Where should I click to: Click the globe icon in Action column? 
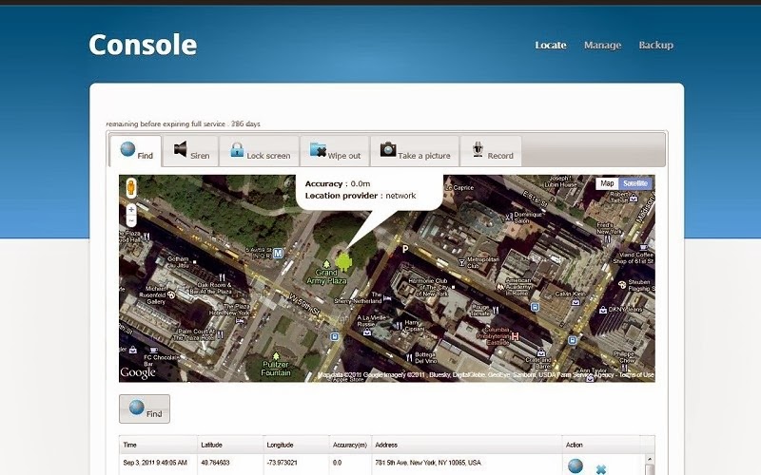click(576, 465)
